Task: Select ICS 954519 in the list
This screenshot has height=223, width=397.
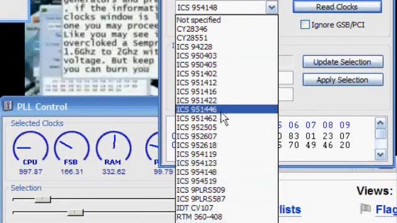Action: click(226, 181)
